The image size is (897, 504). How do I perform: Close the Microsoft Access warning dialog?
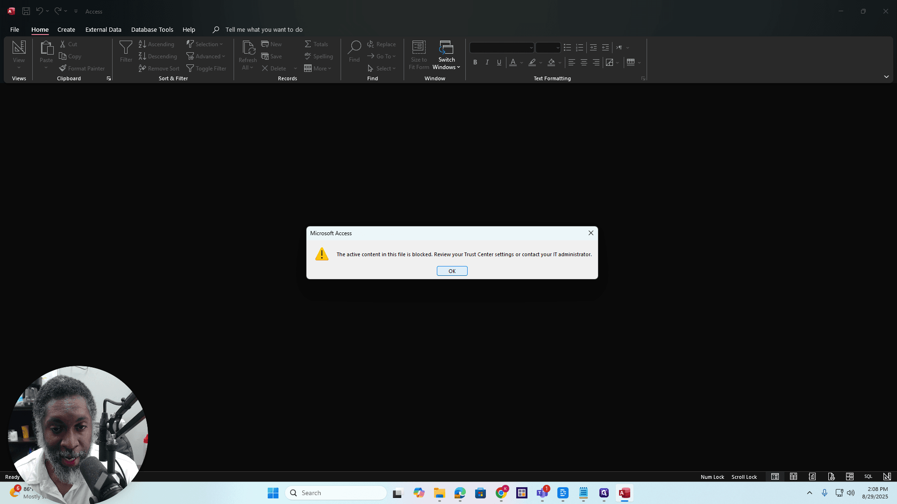591,233
